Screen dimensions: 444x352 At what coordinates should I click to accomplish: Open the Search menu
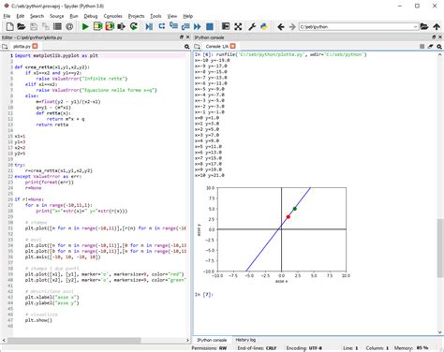click(37, 16)
